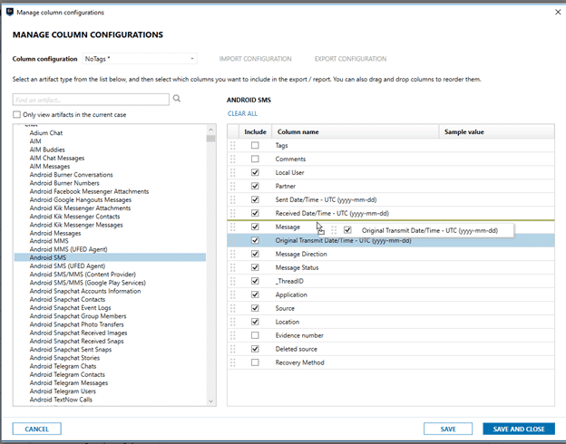Click the drag handle for Message Status row
The height and width of the screenshot is (444, 566).
click(233, 267)
